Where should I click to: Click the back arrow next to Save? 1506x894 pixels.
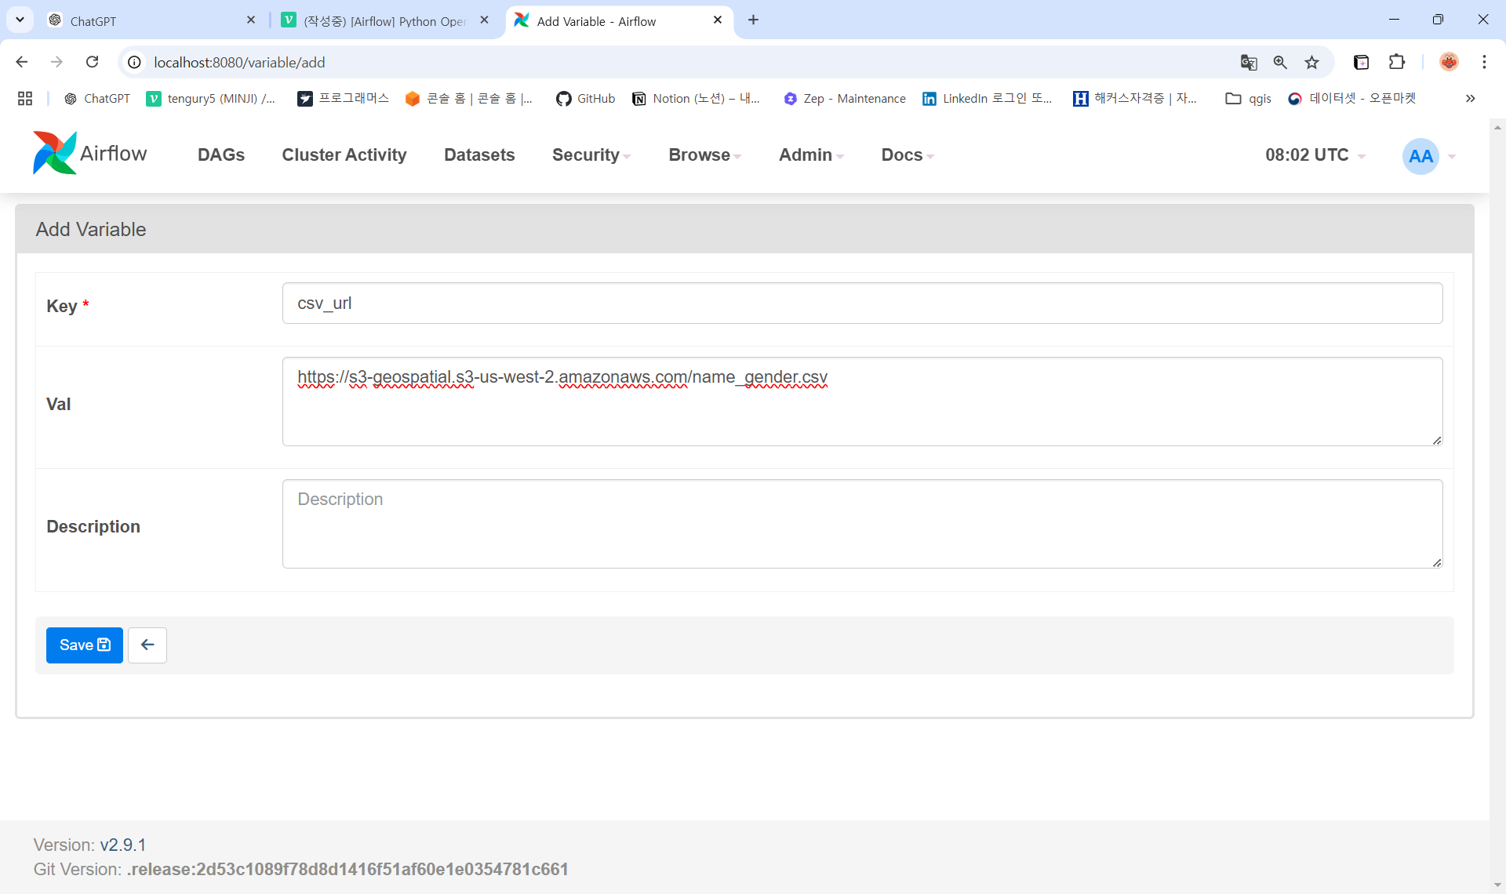147,645
